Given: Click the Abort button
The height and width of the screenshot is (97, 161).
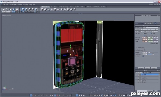Looking at the screenshot, I should point(147,68).
